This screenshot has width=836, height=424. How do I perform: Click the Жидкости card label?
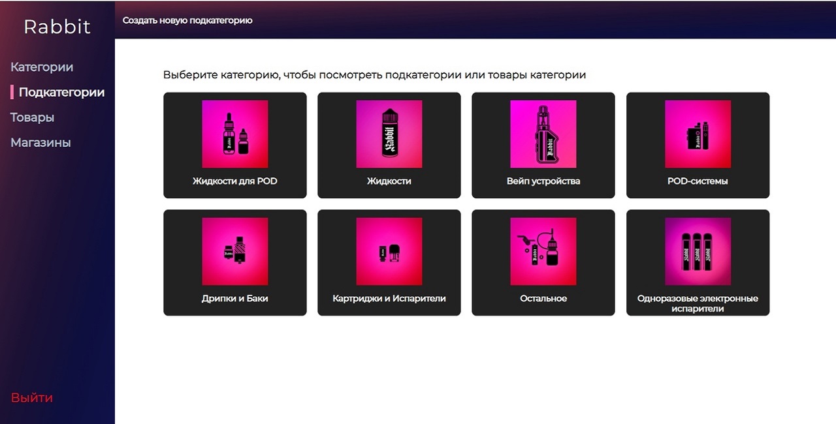tap(389, 181)
